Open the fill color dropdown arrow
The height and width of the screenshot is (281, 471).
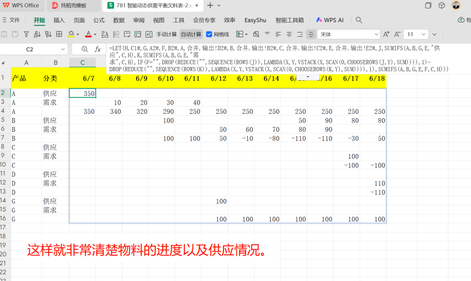coord(78,34)
